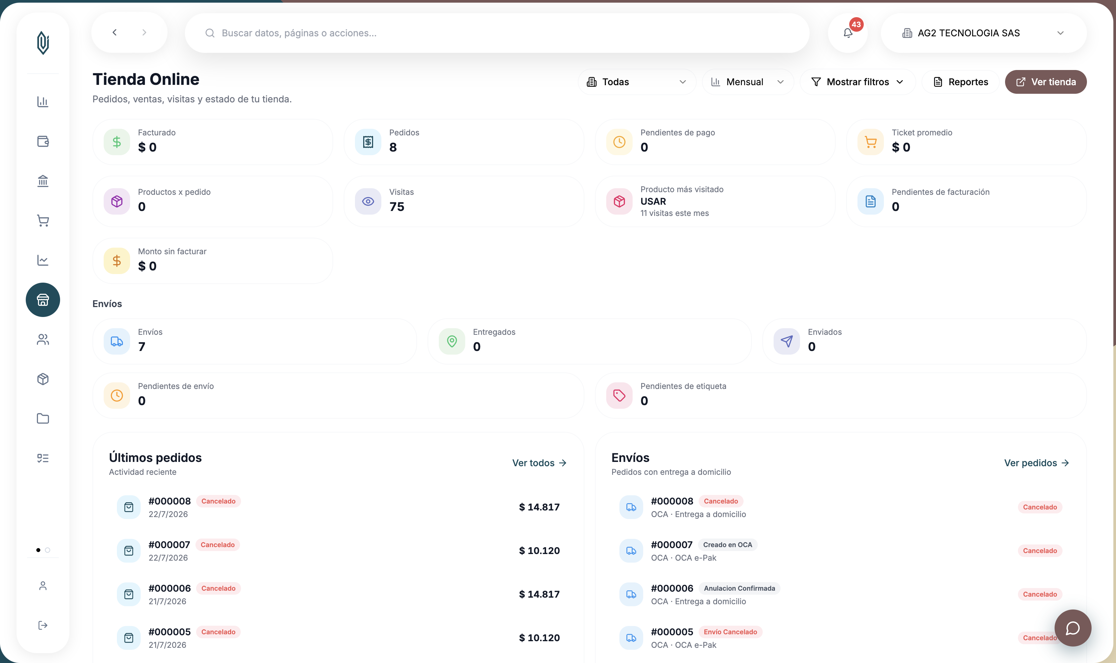
Task: Open the bank building sidebar icon
Action: 43,181
